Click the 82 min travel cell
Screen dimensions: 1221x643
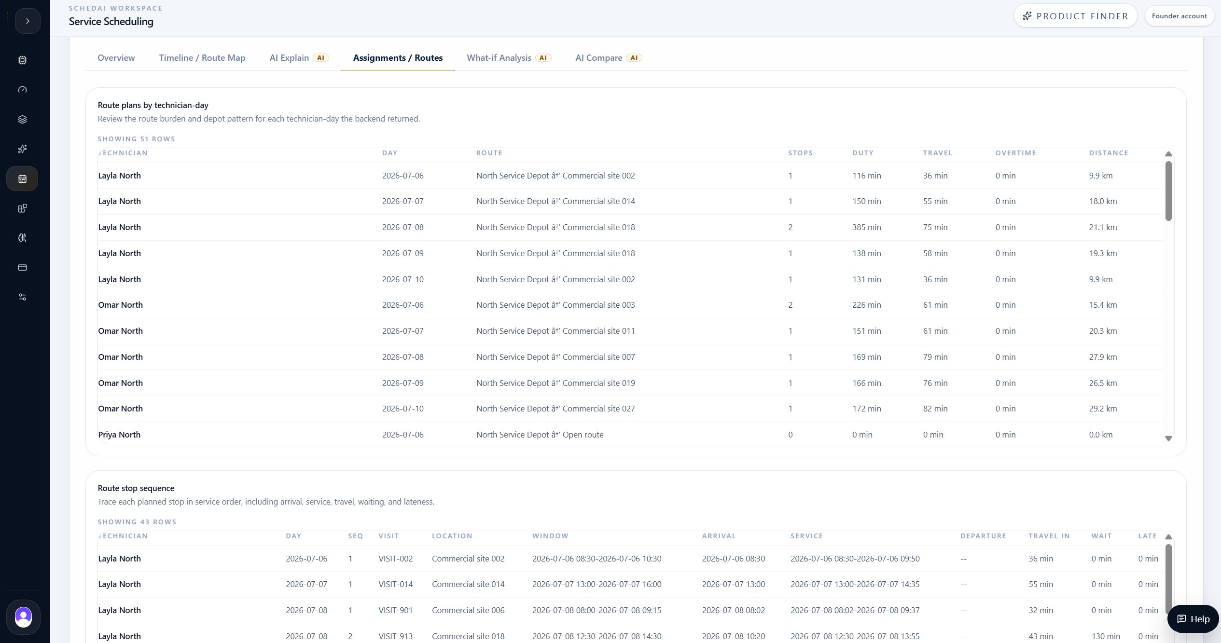[x=935, y=409]
